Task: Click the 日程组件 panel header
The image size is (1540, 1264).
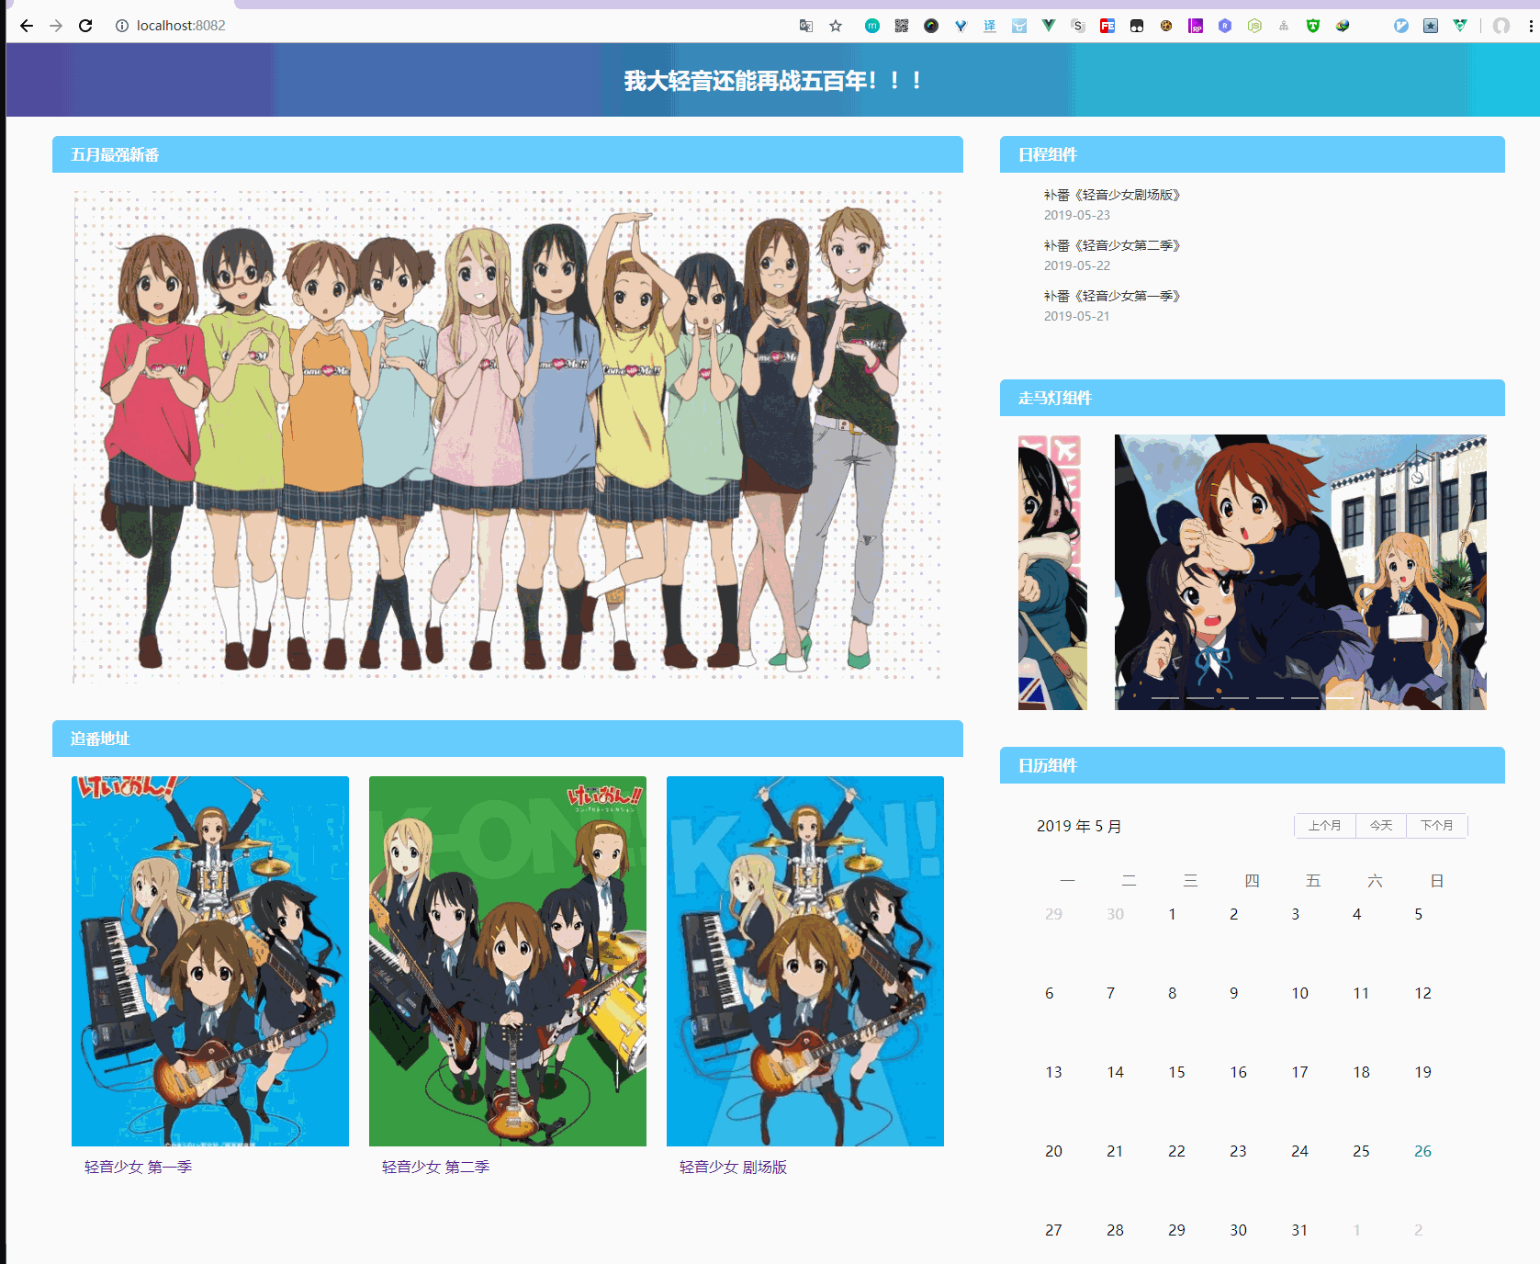Action: pyautogui.click(x=1253, y=154)
